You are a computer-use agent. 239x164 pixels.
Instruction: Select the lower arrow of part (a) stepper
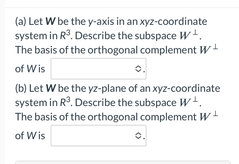139,70
